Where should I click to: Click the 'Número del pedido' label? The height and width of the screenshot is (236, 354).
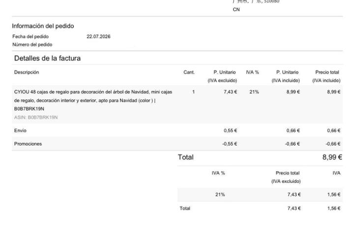click(x=32, y=45)
